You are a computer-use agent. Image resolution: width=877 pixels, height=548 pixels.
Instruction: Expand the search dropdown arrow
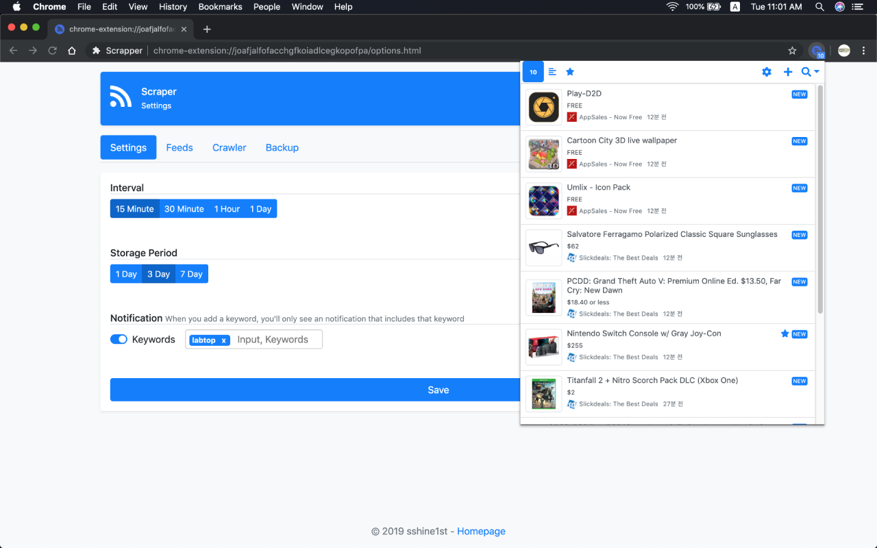[x=817, y=72]
